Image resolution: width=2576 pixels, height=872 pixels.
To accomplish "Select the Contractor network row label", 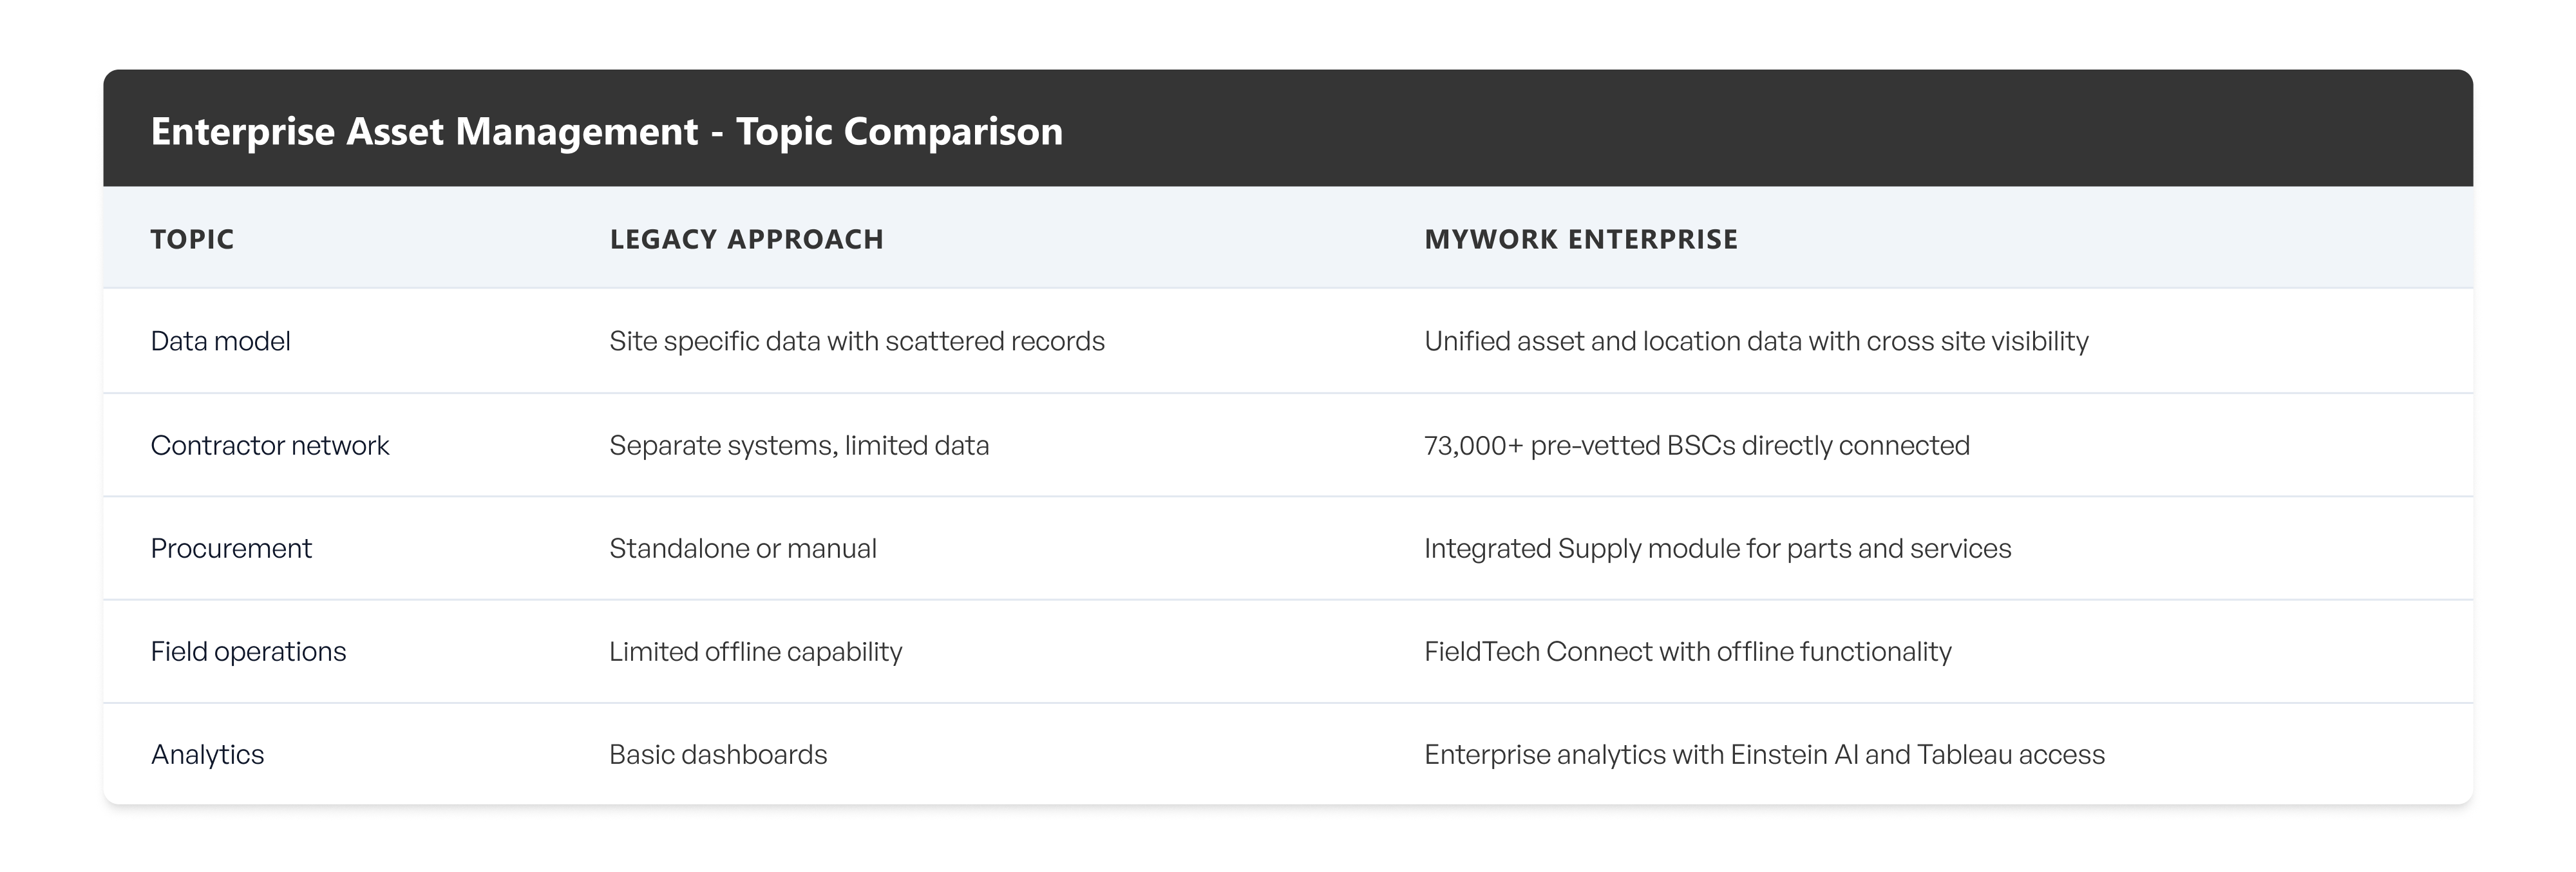I will coord(269,445).
